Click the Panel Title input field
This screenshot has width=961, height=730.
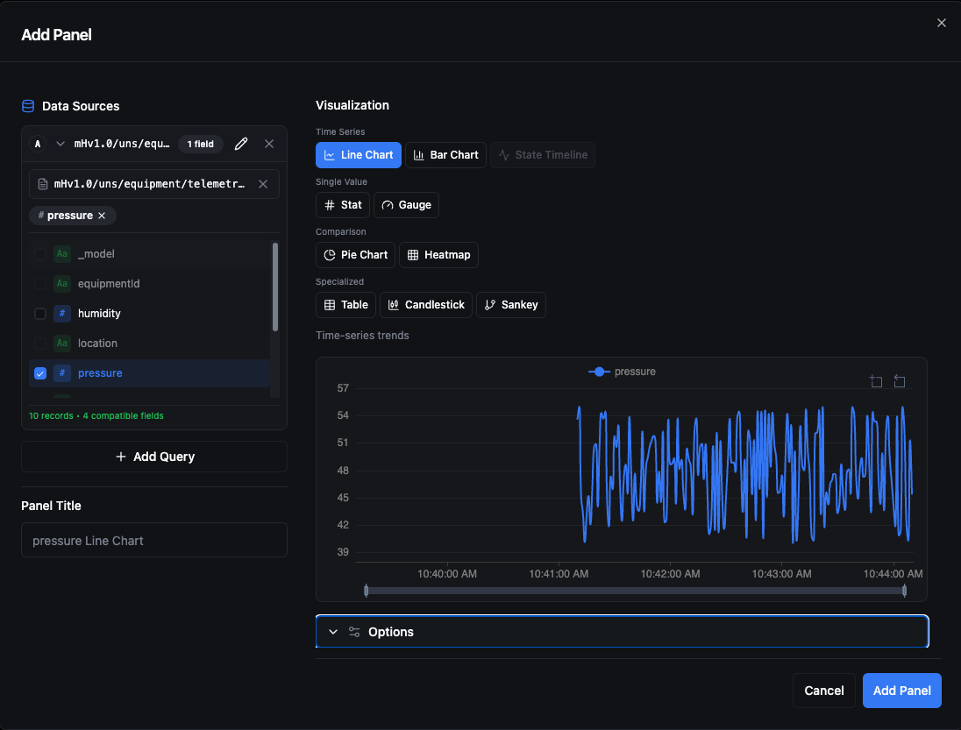(x=154, y=541)
